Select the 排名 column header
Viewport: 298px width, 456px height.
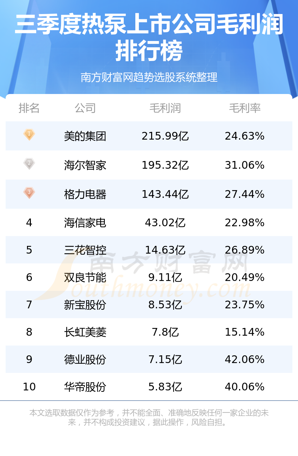(29, 108)
